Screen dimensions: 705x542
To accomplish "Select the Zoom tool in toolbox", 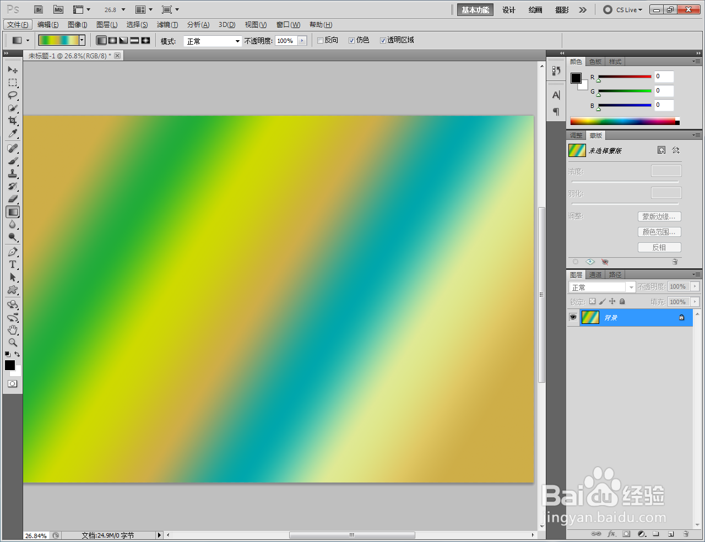I will tap(13, 342).
